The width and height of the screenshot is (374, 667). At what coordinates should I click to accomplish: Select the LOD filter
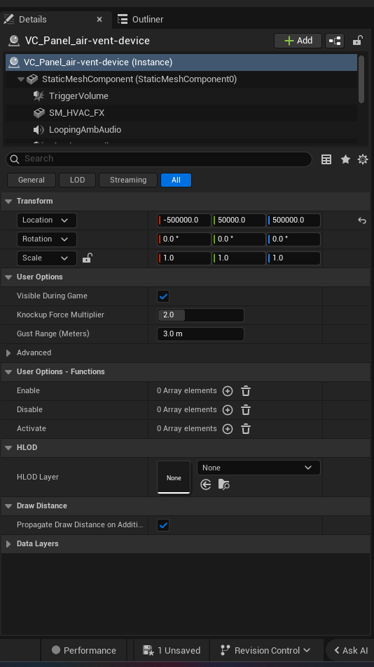[x=77, y=180]
